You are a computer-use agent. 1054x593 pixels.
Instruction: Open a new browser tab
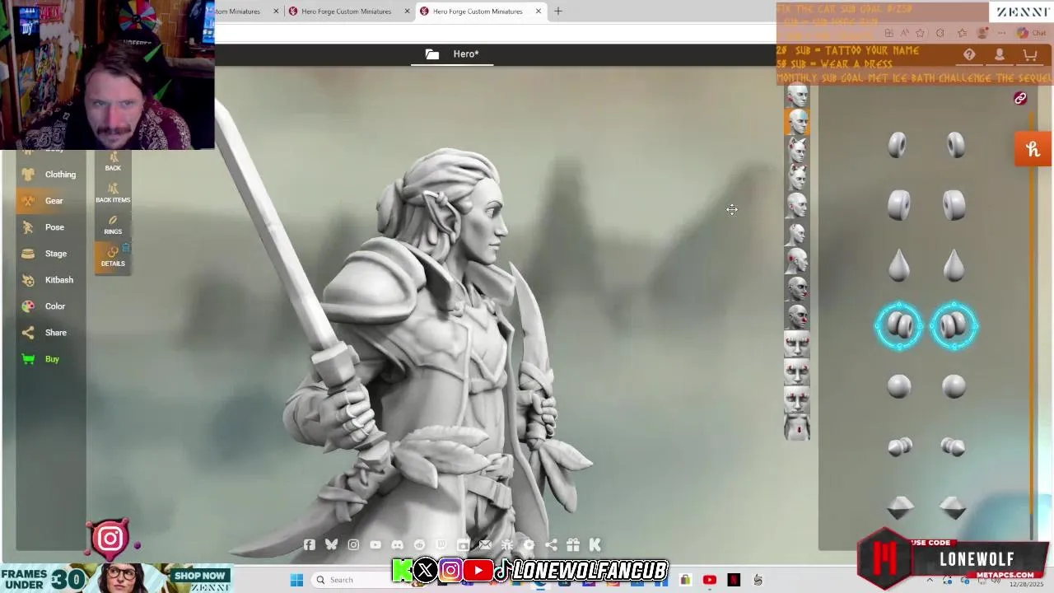point(558,12)
